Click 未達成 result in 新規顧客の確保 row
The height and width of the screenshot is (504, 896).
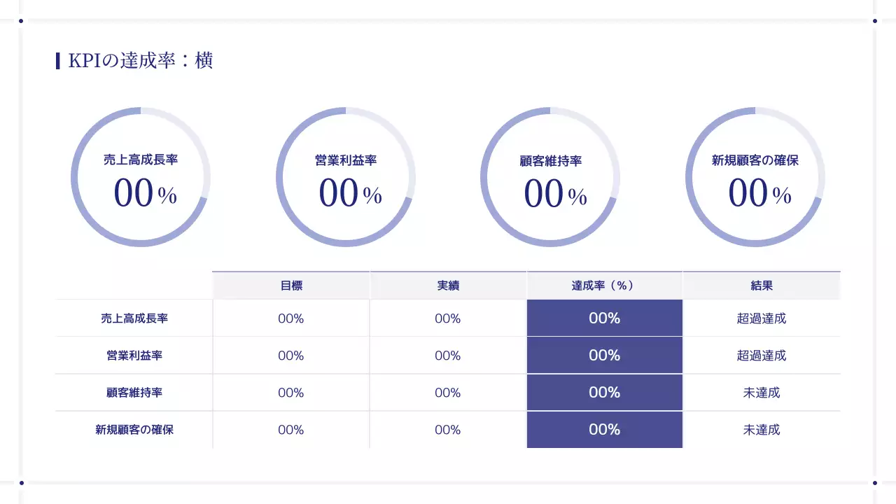click(762, 430)
